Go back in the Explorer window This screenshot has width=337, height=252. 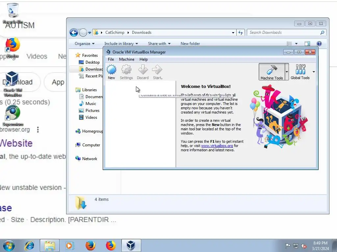pos(74,32)
